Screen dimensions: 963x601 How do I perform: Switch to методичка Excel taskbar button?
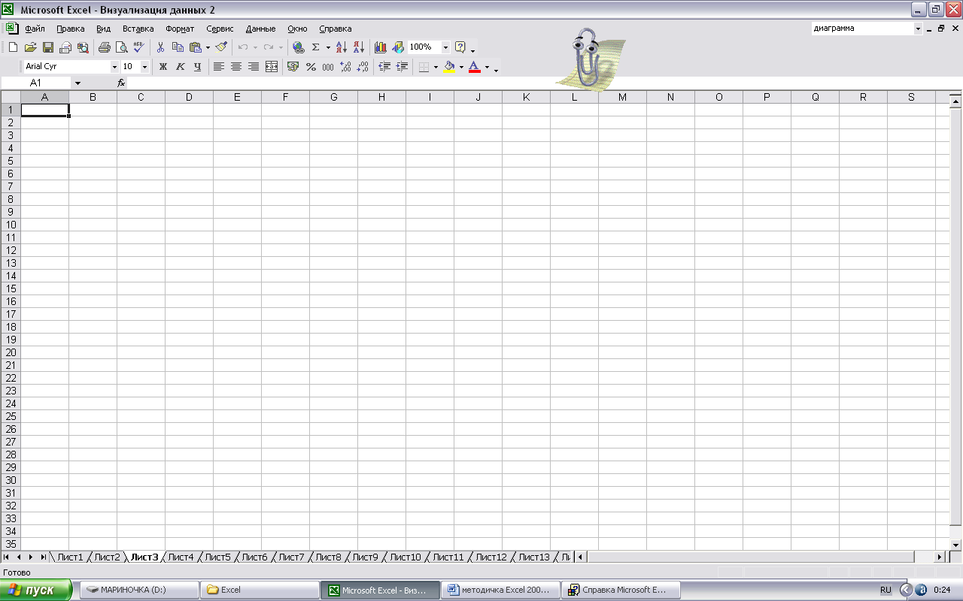(x=500, y=590)
